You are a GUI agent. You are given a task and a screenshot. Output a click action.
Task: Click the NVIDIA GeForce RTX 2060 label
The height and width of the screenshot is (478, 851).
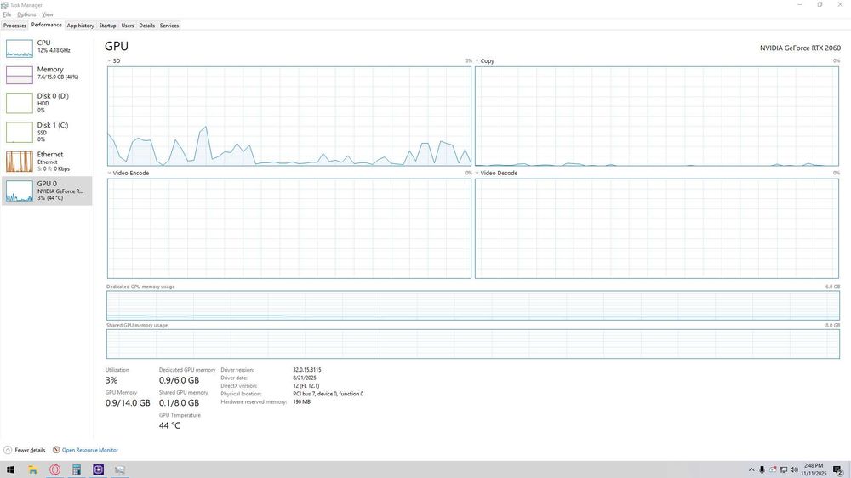click(x=800, y=48)
